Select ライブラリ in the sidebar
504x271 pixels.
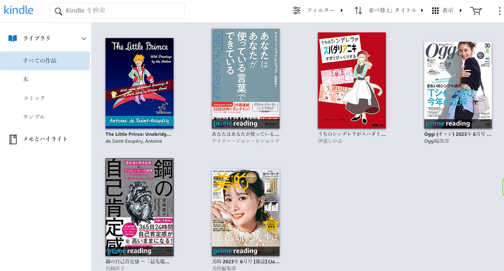pos(36,38)
